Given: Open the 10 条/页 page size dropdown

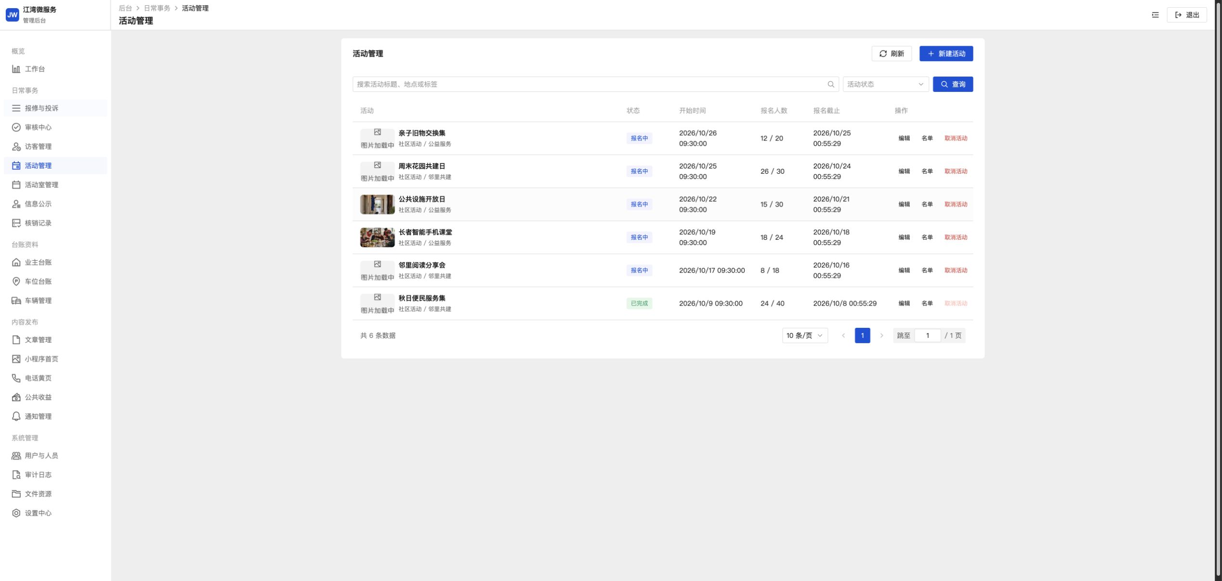Looking at the screenshot, I should click(x=805, y=336).
